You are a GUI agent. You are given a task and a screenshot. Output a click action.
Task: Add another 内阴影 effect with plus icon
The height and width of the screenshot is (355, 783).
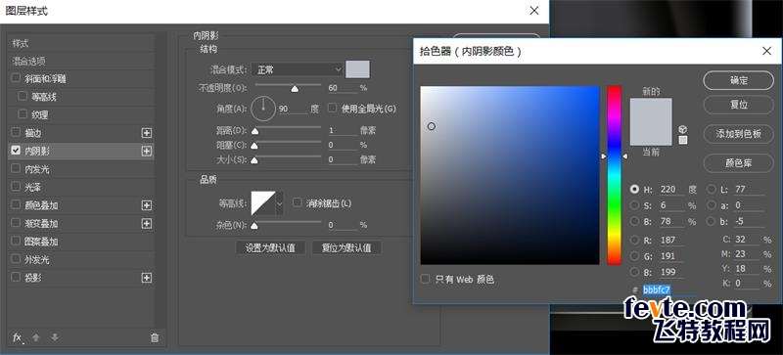click(x=146, y=151)
